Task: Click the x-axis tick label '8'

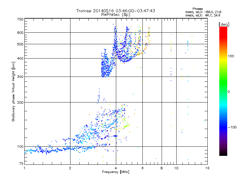Action: coord(162,168)
